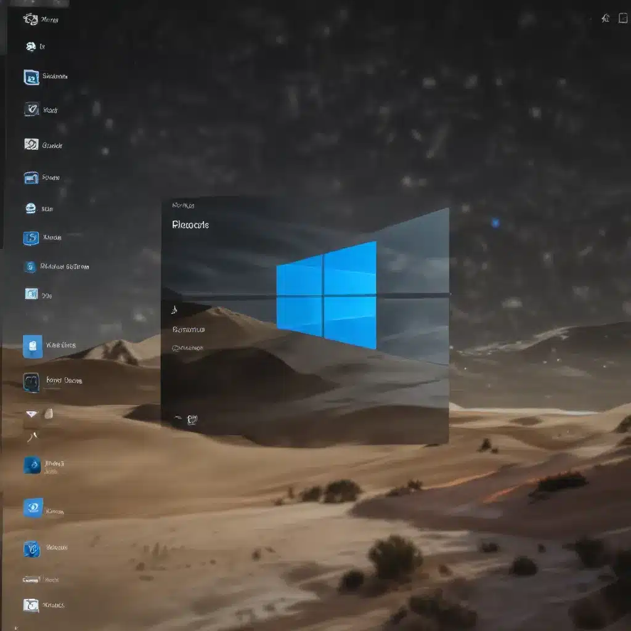Select the large blue tile with a white document

pos(33,346)
